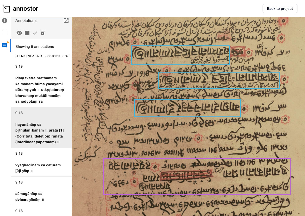Viewport: 305px width, 216px height.
Task: Click the checkmark icon in annotations toolbar
Action: coord(35,33)
